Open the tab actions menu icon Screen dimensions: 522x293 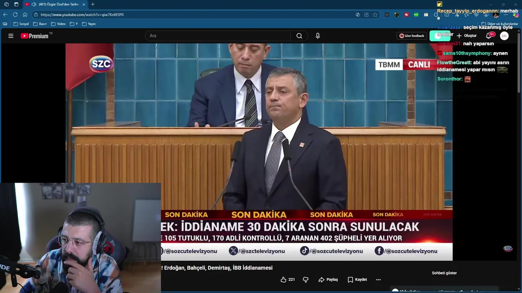coord(16,4)
